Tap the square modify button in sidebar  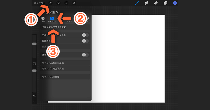click(x=35, y=64)
